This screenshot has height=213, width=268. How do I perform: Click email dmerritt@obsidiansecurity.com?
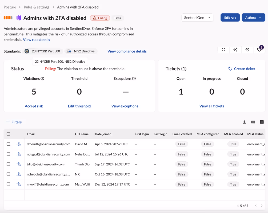[49, 144]
